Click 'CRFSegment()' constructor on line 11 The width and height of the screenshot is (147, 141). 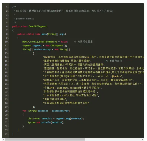point(58,46)
